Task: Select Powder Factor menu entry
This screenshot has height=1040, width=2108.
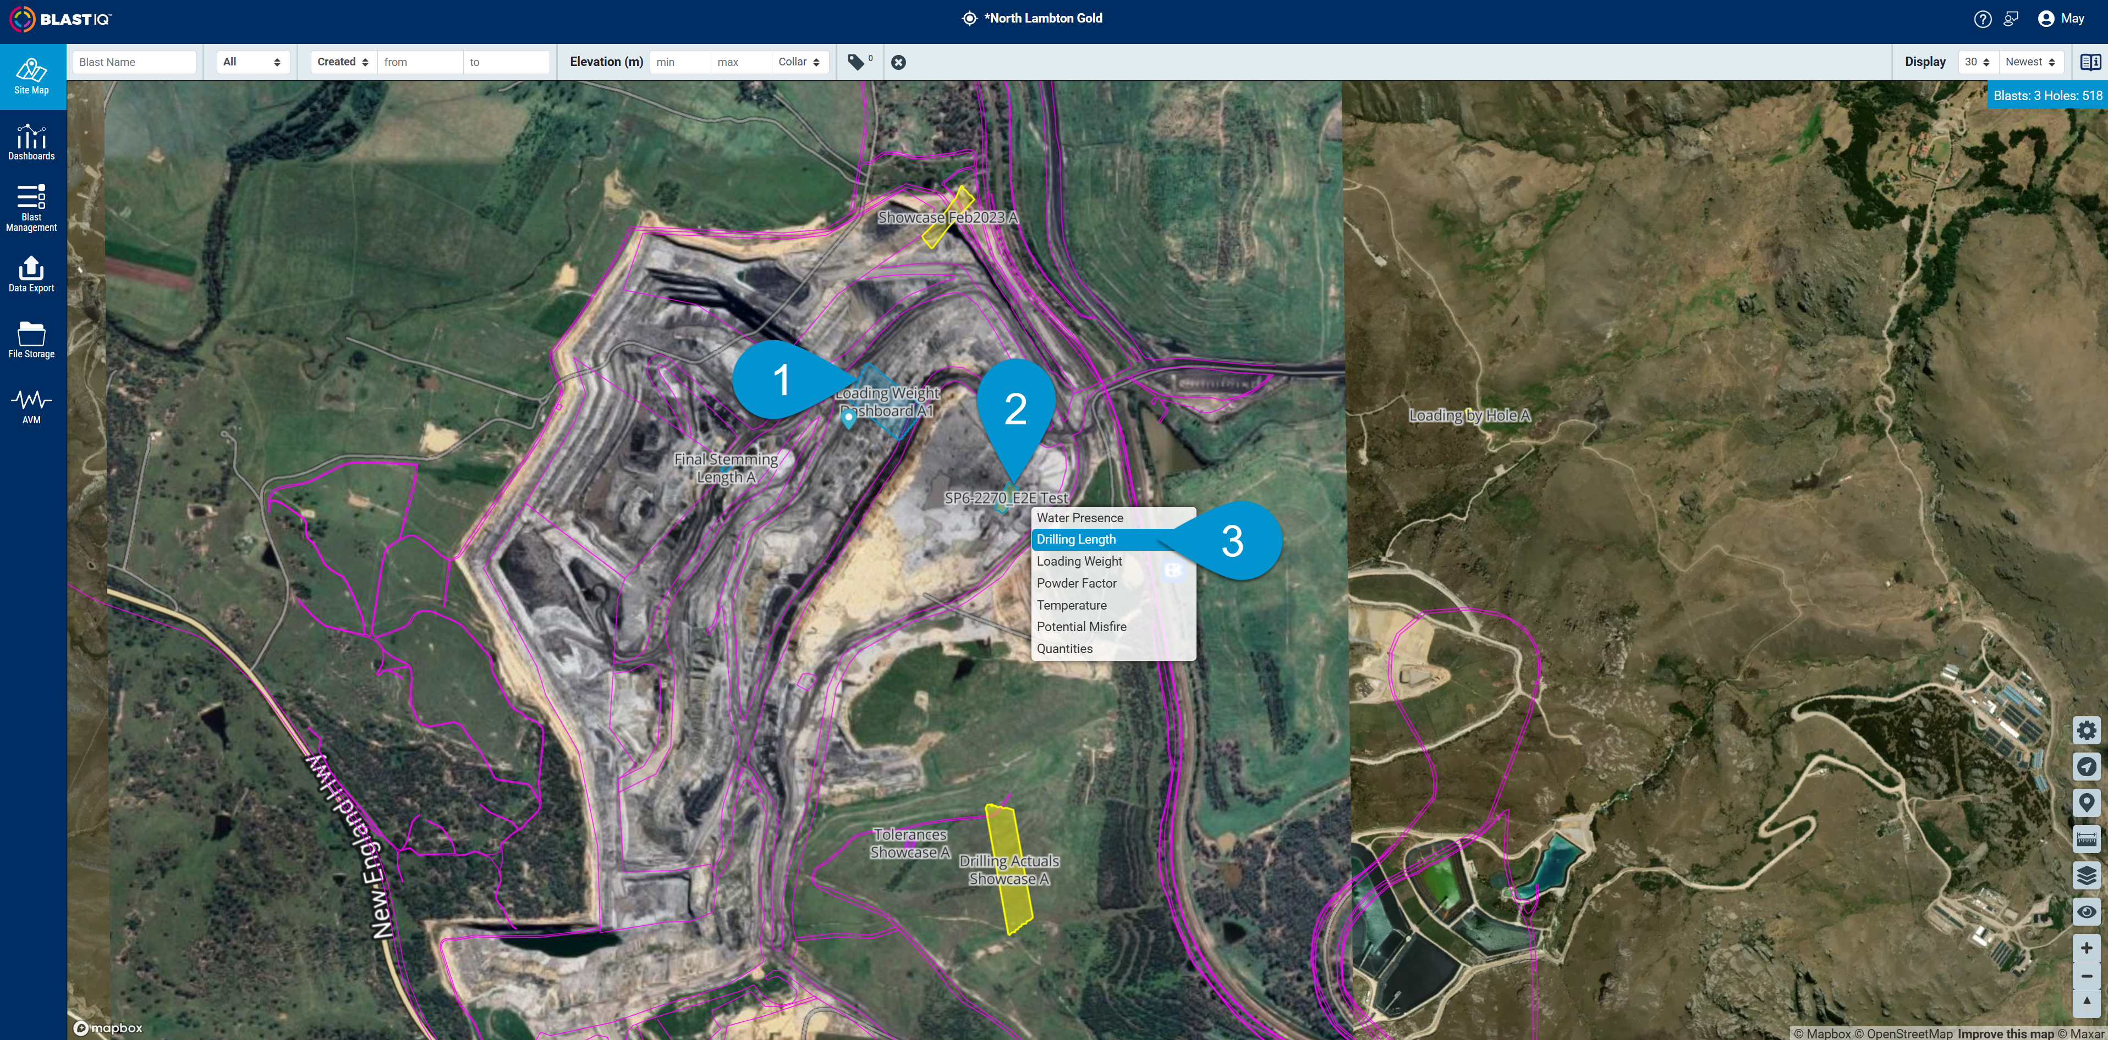Action: 1113,584
